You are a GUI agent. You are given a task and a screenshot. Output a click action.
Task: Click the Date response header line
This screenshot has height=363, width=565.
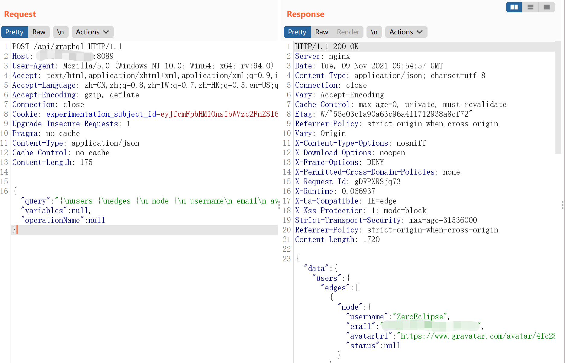point(369,66)
